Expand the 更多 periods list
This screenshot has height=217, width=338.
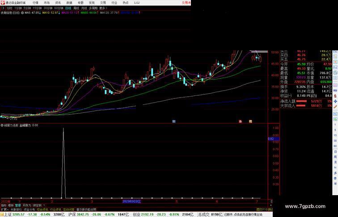point(103,8)
